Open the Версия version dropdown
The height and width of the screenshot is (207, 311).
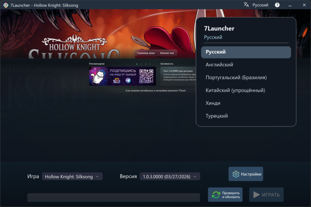tap(170, 177)
